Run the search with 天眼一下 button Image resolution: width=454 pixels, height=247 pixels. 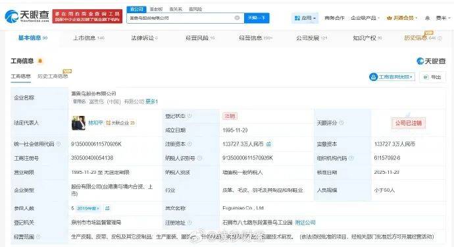(257, 18)
